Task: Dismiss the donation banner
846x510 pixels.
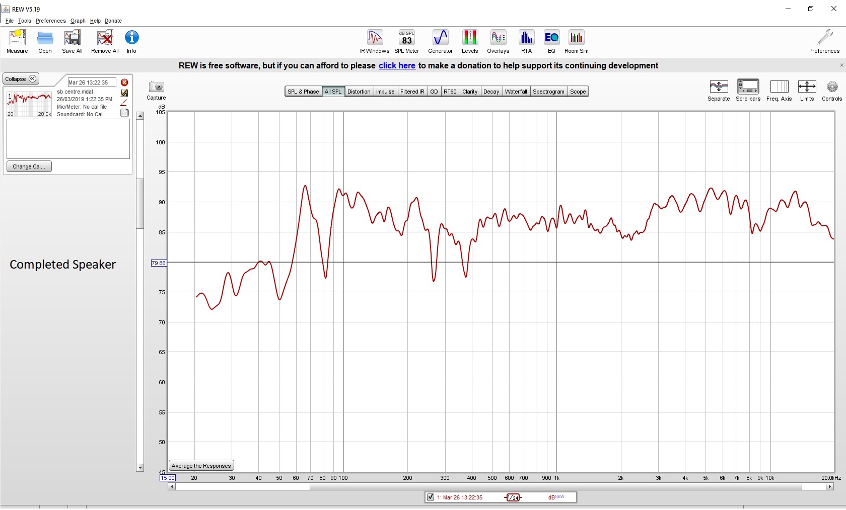Action: (x=841, y=65)
